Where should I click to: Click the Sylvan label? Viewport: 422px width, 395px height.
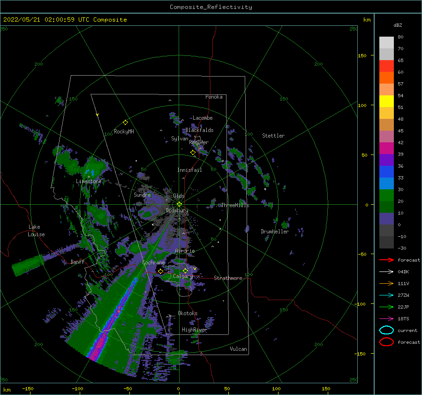click(x=180, y=139)
